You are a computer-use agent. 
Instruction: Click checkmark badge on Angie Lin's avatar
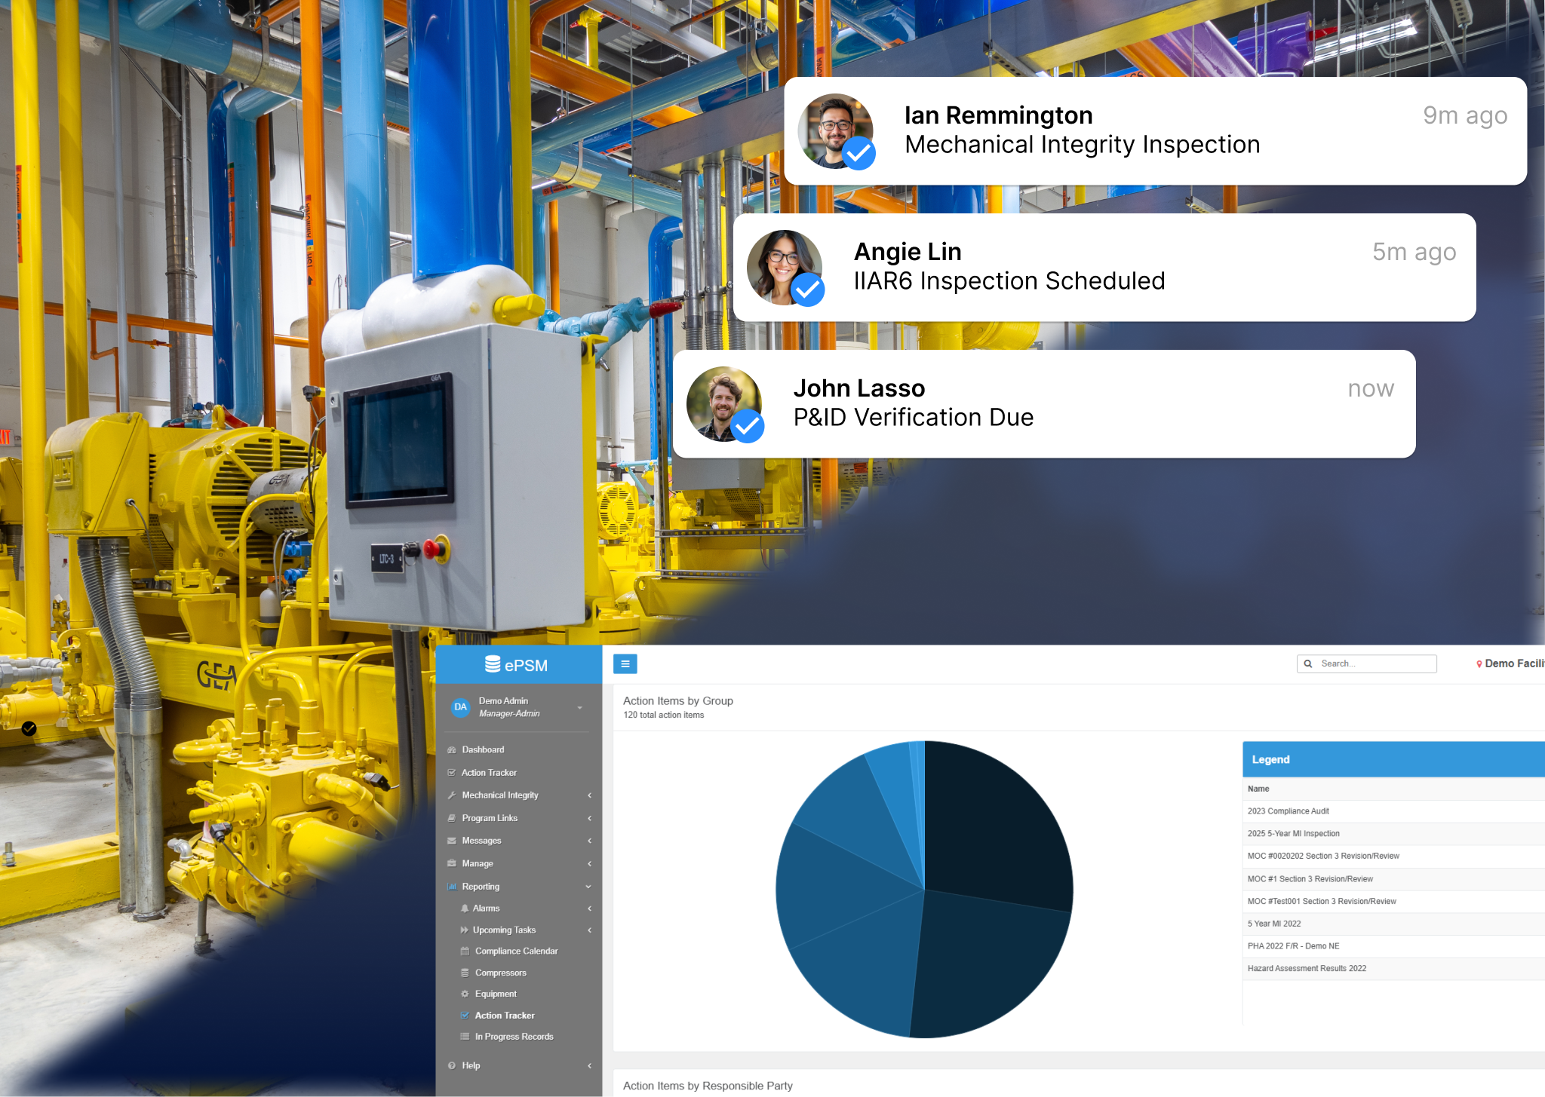tap(807, 290)
